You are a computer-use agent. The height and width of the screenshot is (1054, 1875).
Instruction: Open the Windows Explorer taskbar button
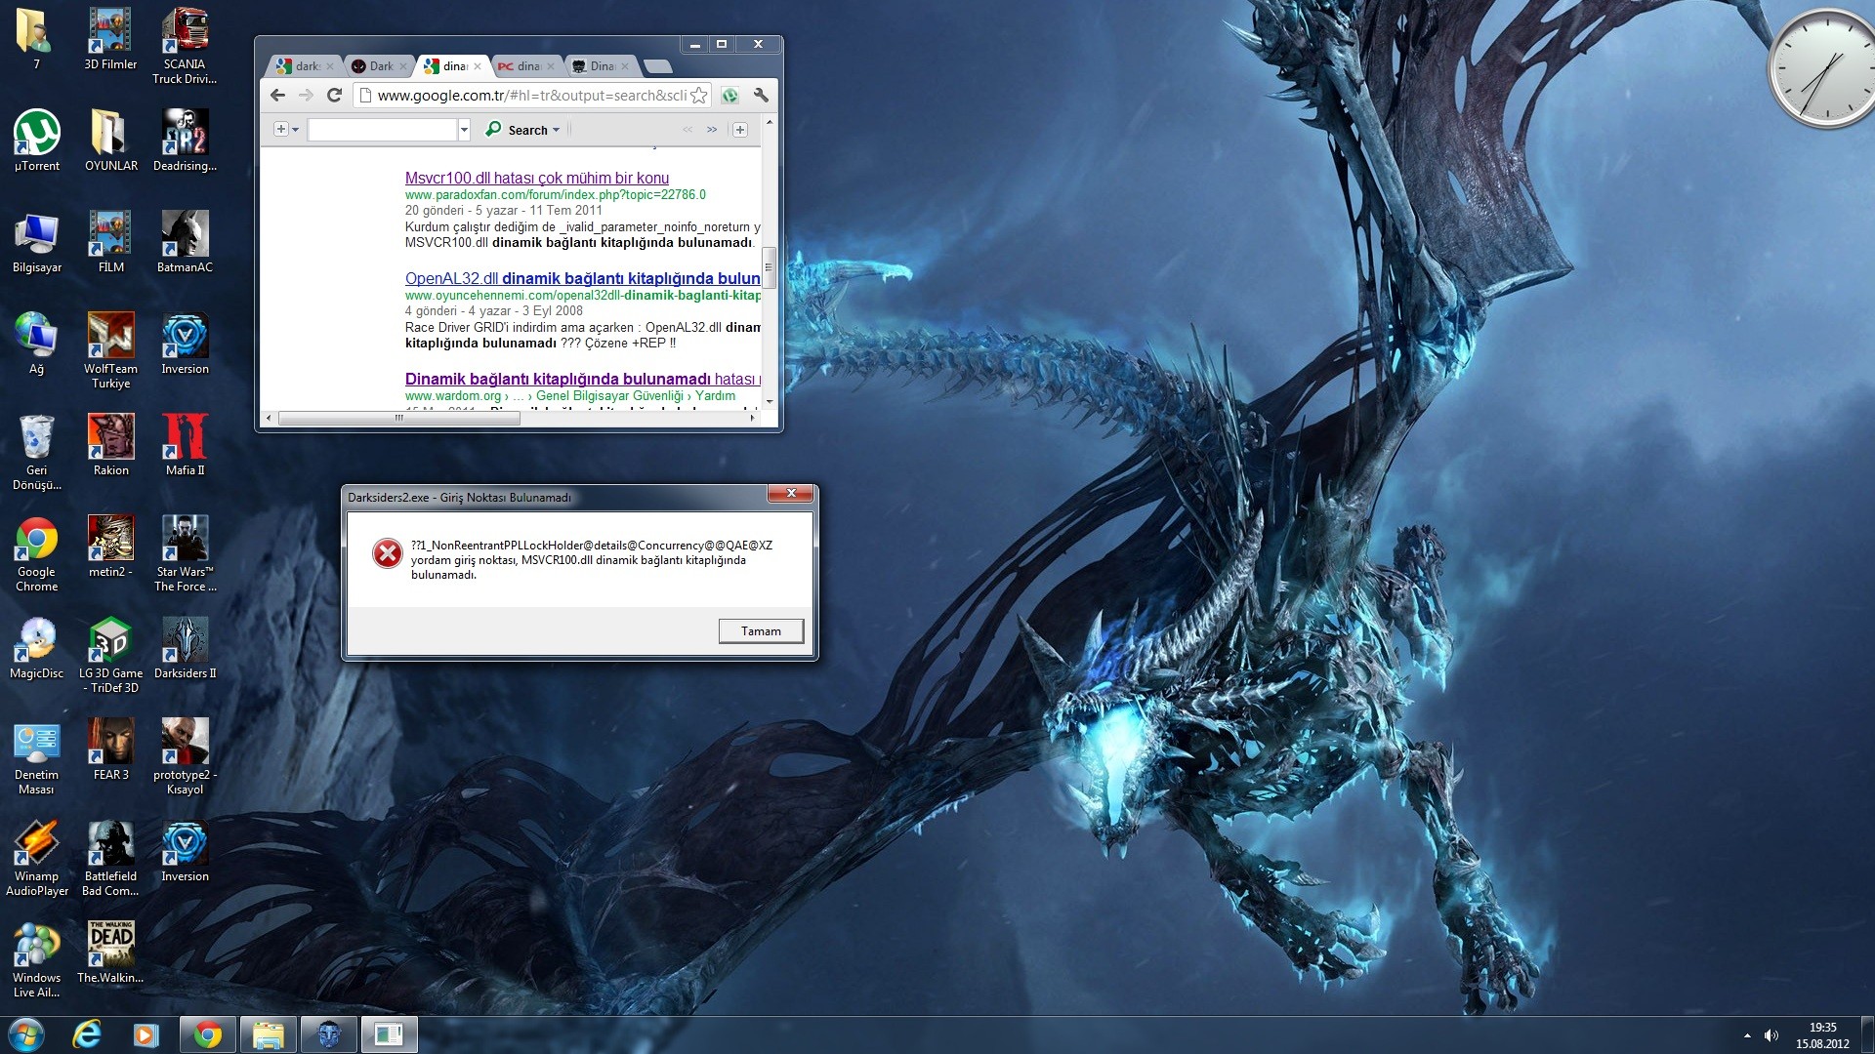coord(268,1034)
